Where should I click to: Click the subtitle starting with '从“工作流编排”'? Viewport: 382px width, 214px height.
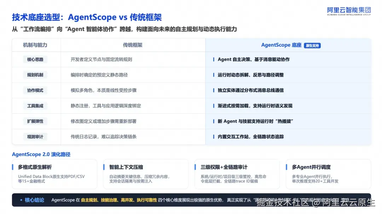124,29
